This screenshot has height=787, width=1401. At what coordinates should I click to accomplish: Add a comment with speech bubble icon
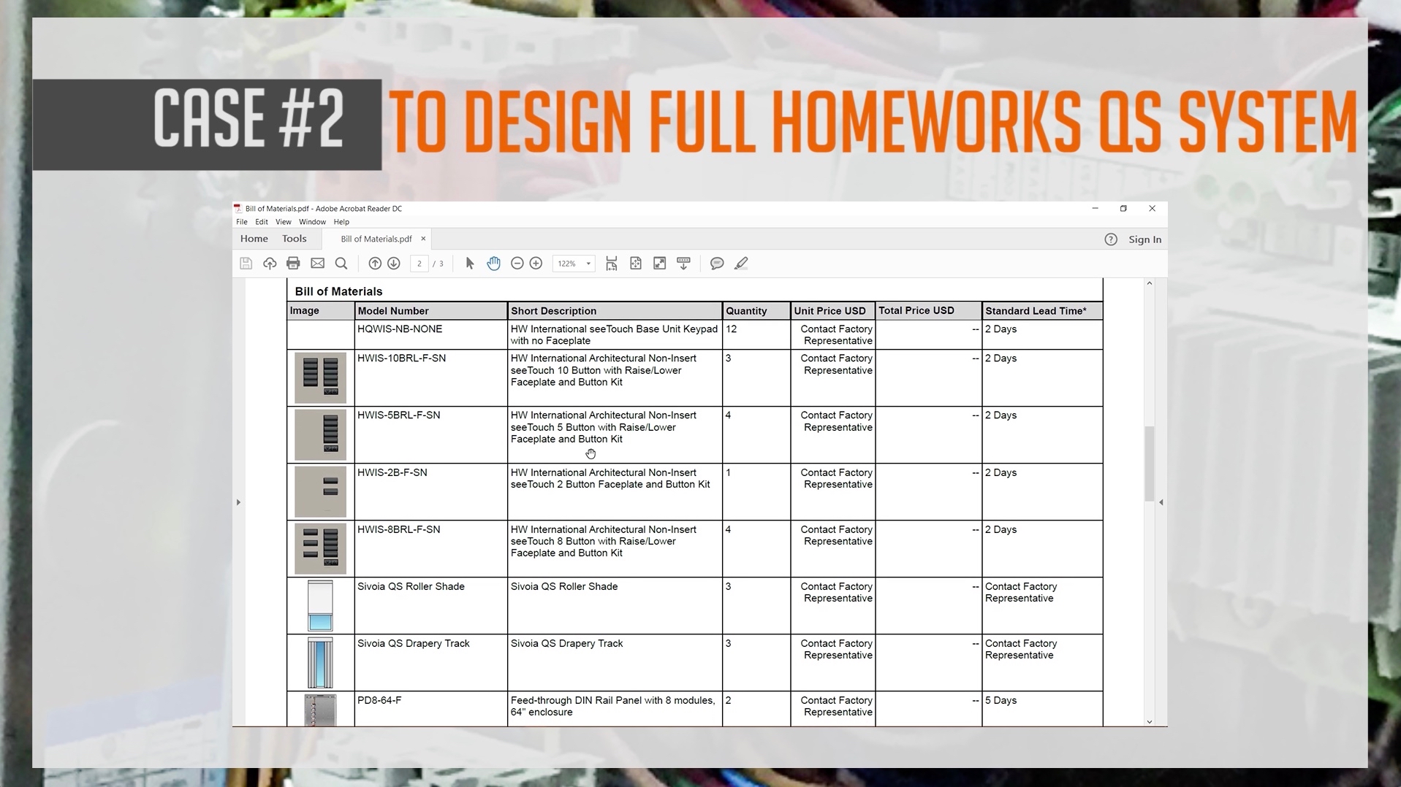point(717,264)
